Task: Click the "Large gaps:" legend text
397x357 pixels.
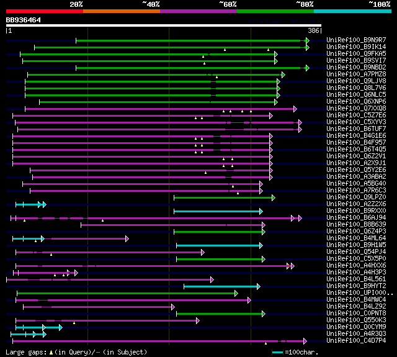Action: pos(26,353)
